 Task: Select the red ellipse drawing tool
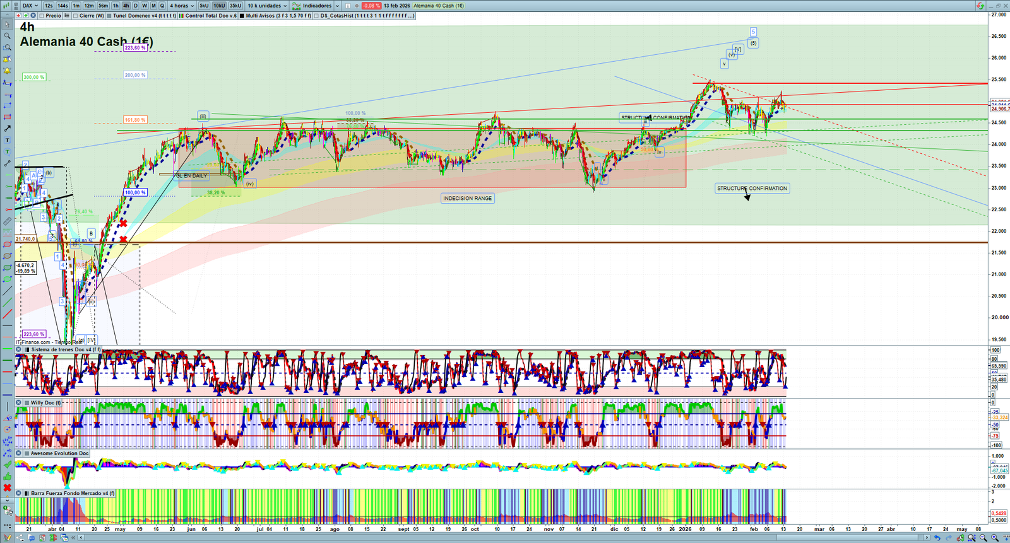pos(7,245)
